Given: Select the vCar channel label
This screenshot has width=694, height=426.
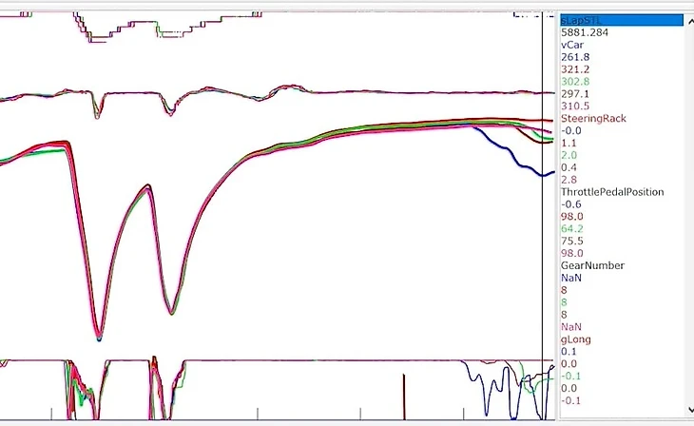Looking at the screenshot, I should 572,45.
